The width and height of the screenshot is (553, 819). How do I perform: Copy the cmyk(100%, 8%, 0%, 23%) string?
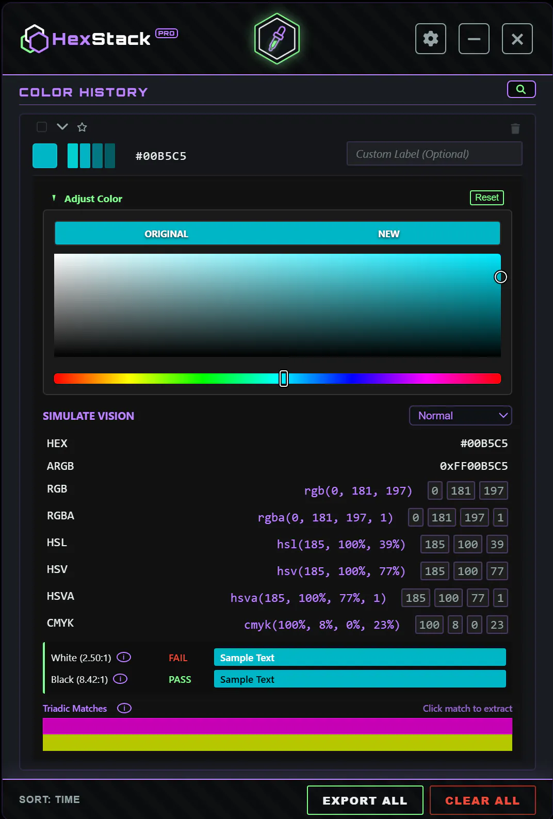pyautogui.click(x=322, y=625)
